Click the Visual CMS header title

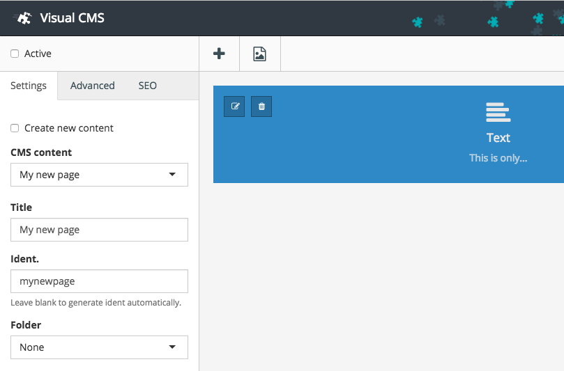(72, 18)
